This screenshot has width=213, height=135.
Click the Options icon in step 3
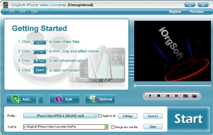coord(40,61)
